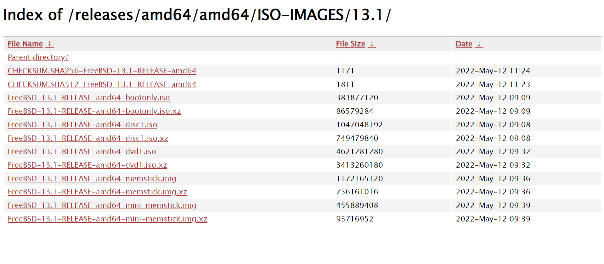Select file size value 455889408
Viewport: 604px width, 264px height.
point(357,205)
